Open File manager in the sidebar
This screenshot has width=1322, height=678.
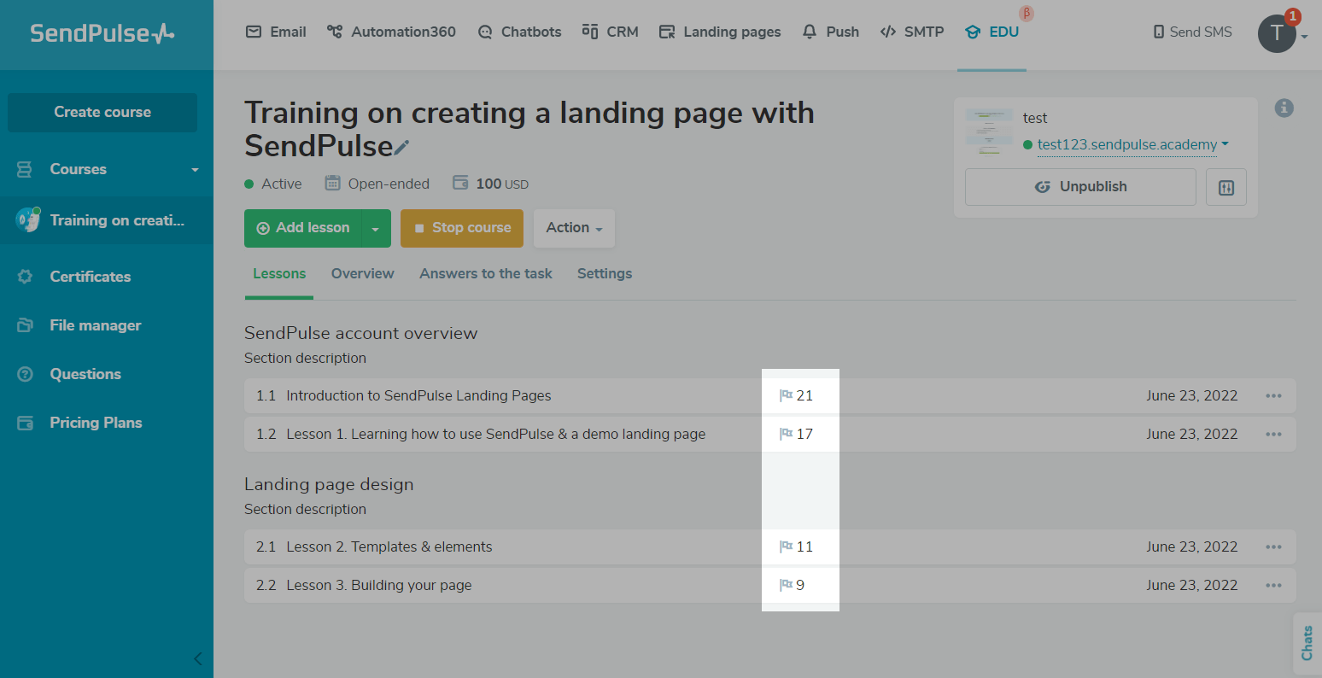[95, 325]
